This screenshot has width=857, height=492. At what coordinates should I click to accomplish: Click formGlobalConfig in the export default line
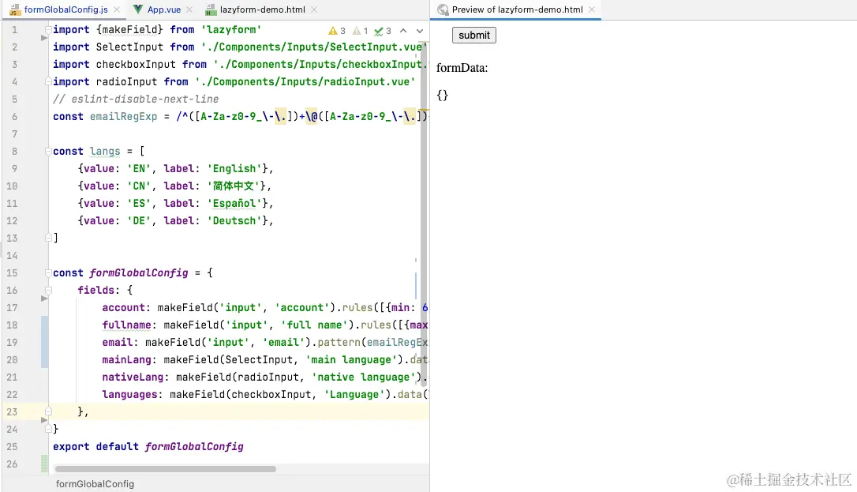coord(194,447)
